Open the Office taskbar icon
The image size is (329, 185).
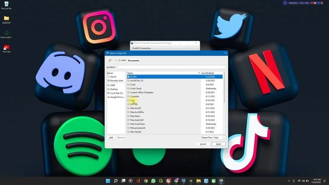(138, 181)
